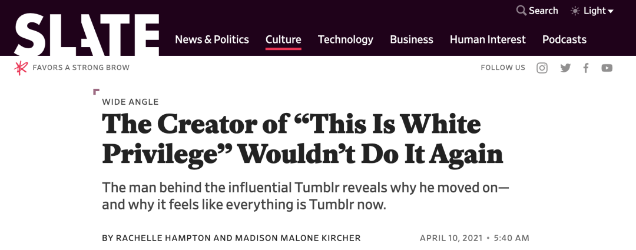
Task: Open the Business section
Action: click(x=412, y=39)
